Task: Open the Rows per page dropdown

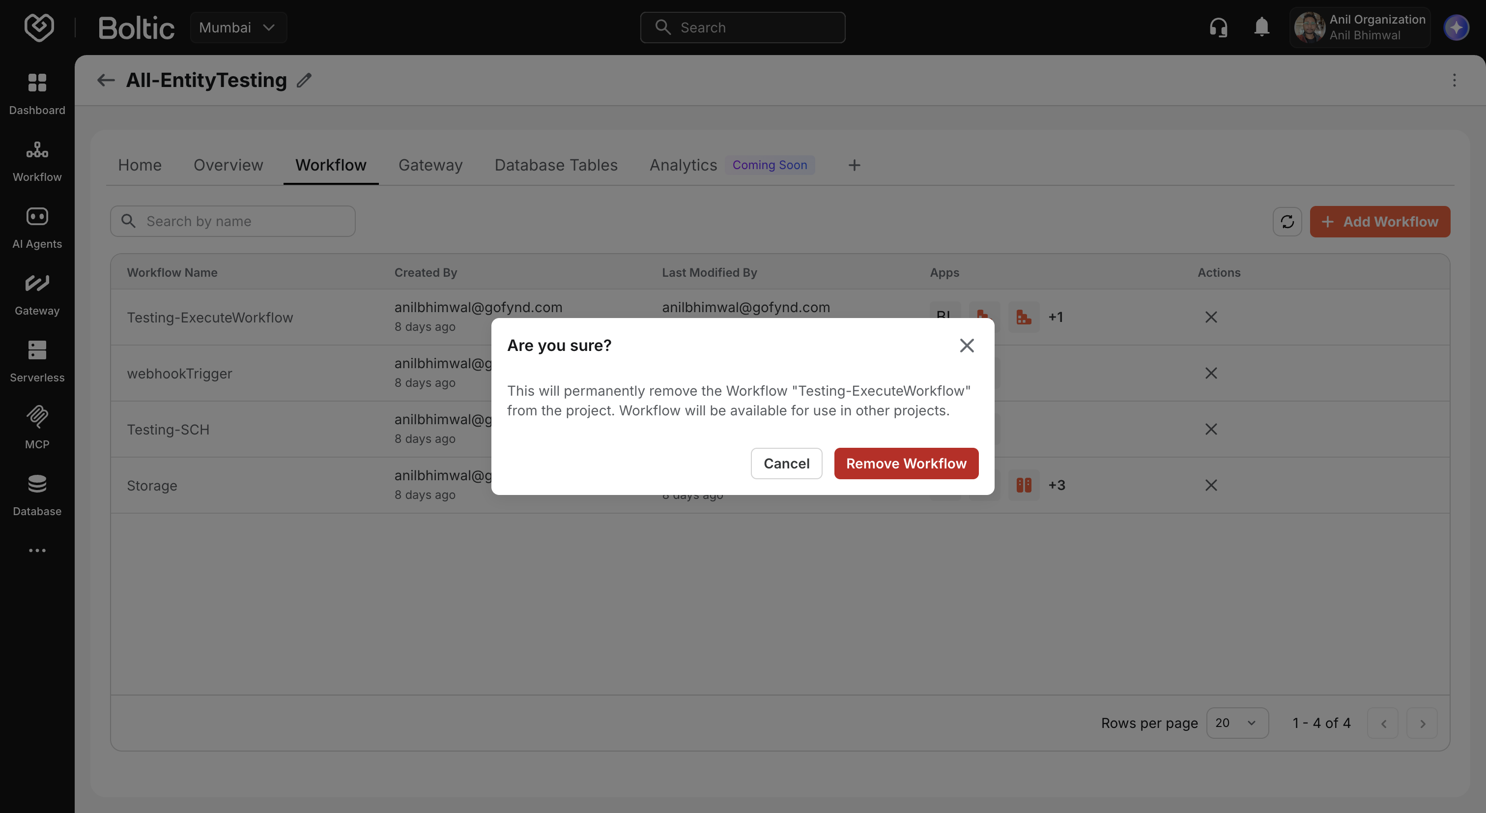Action: (1237, 723)
